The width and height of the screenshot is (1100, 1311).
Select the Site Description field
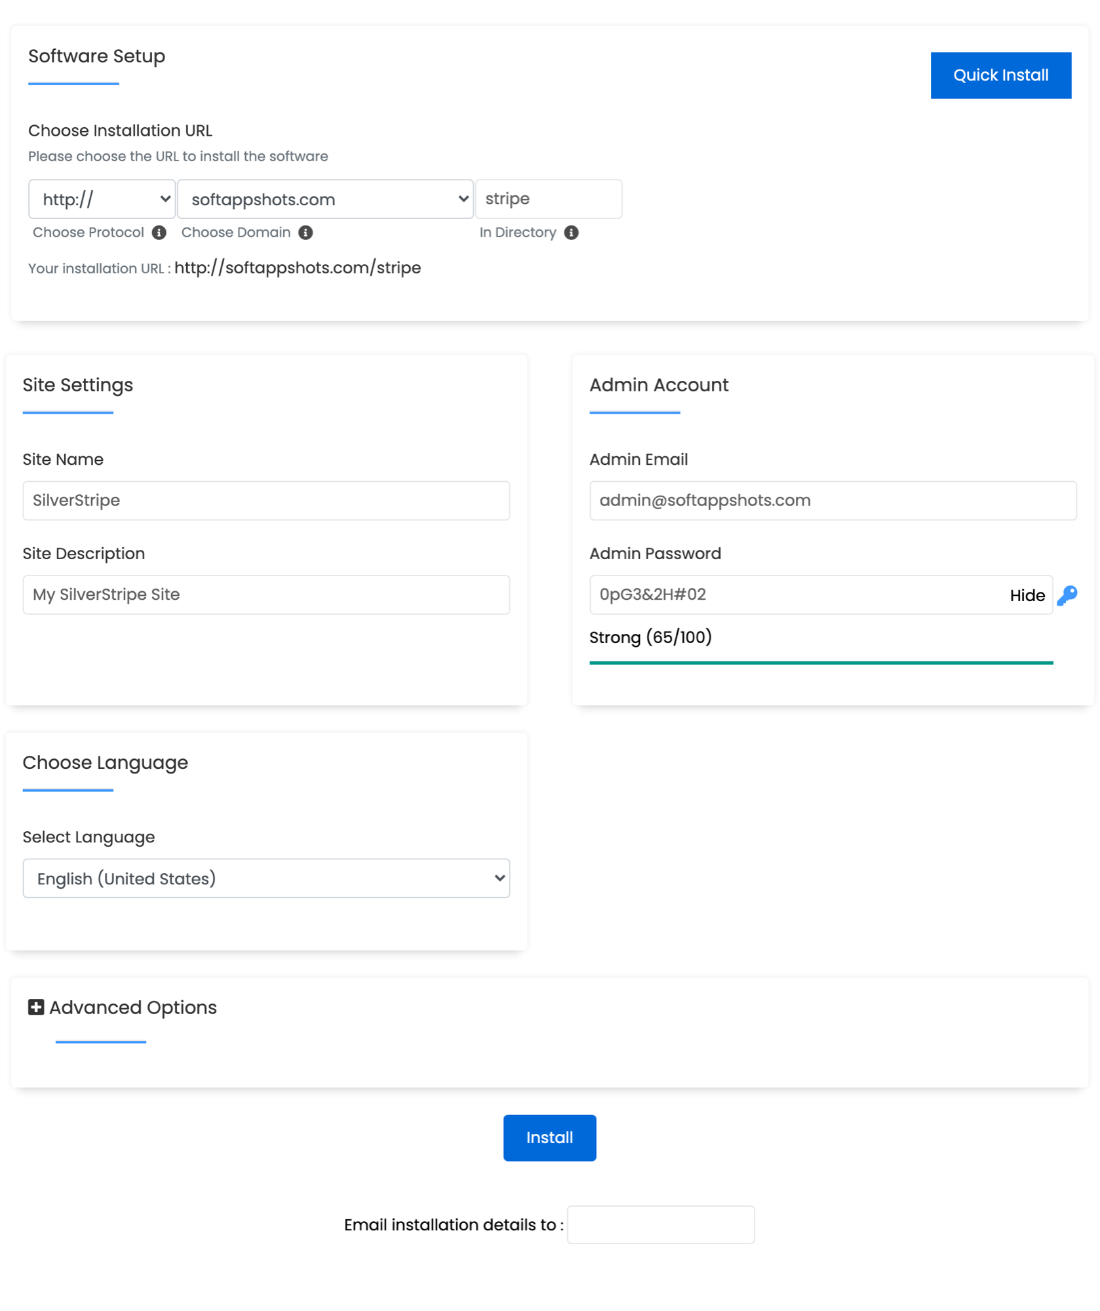point(265,595)
